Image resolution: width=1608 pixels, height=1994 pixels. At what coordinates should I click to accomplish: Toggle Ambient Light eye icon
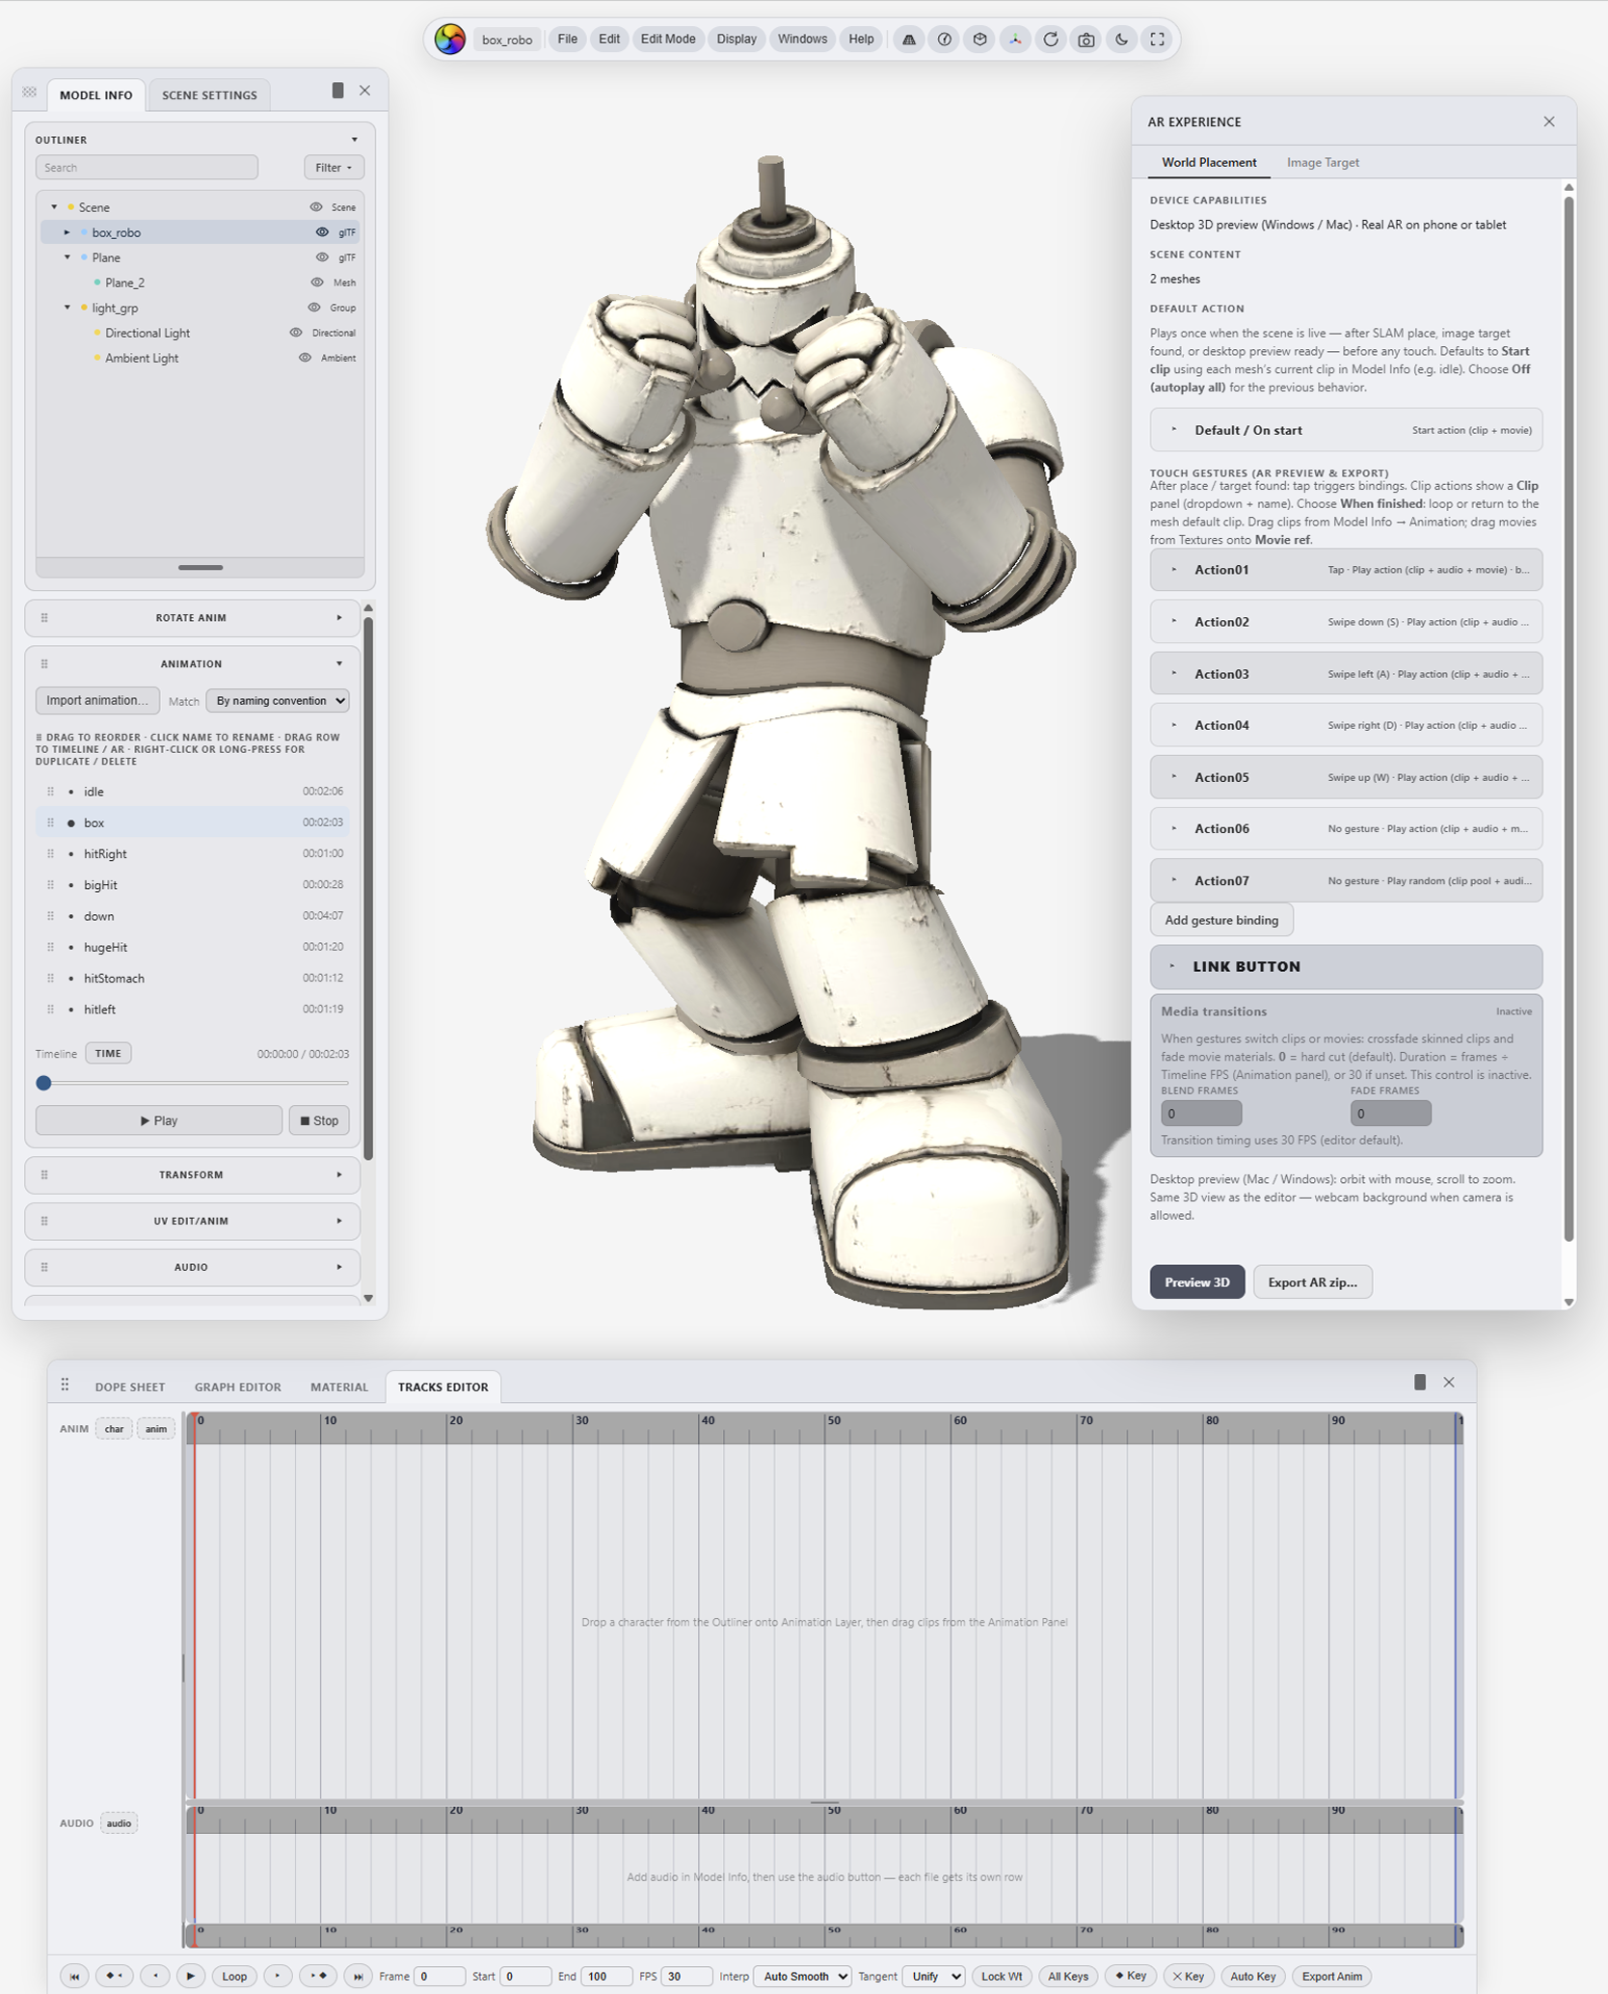click(305, 358)
